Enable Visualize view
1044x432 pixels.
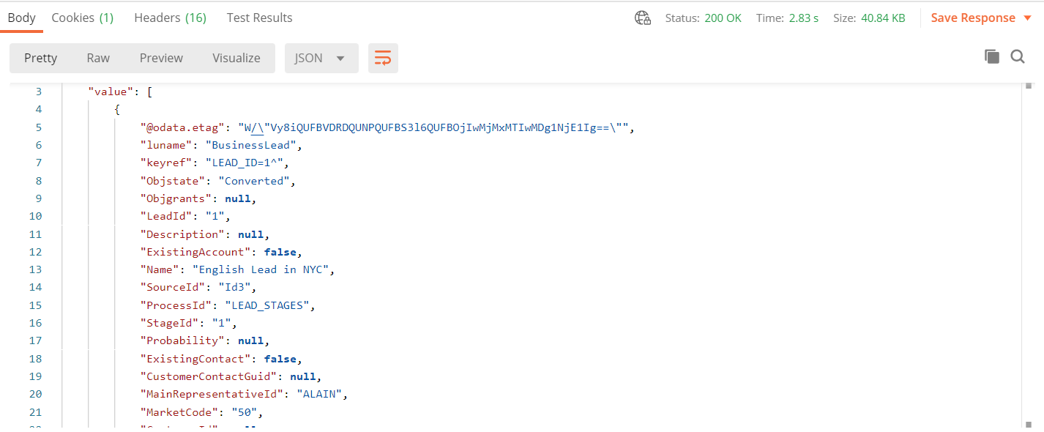click(236, 57)
